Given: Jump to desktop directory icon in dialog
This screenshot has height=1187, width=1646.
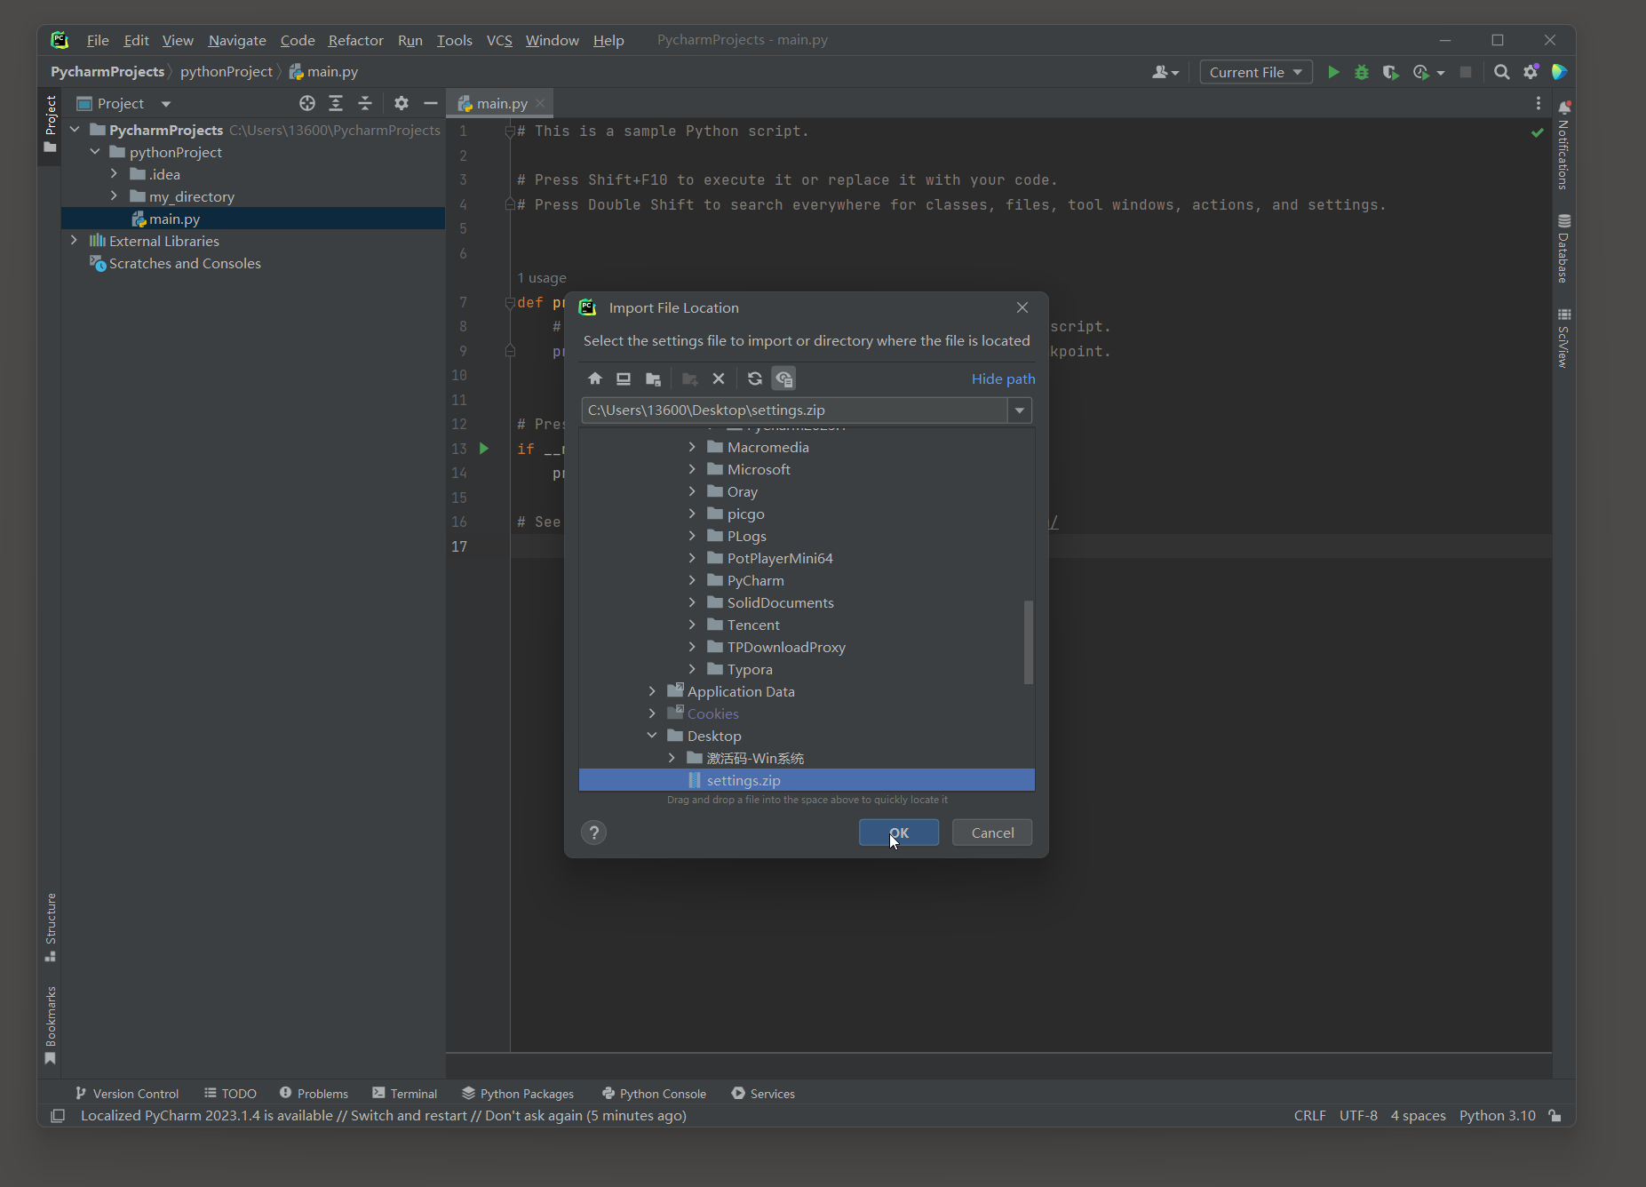Looking at the screenshot, I should (624, 378).
